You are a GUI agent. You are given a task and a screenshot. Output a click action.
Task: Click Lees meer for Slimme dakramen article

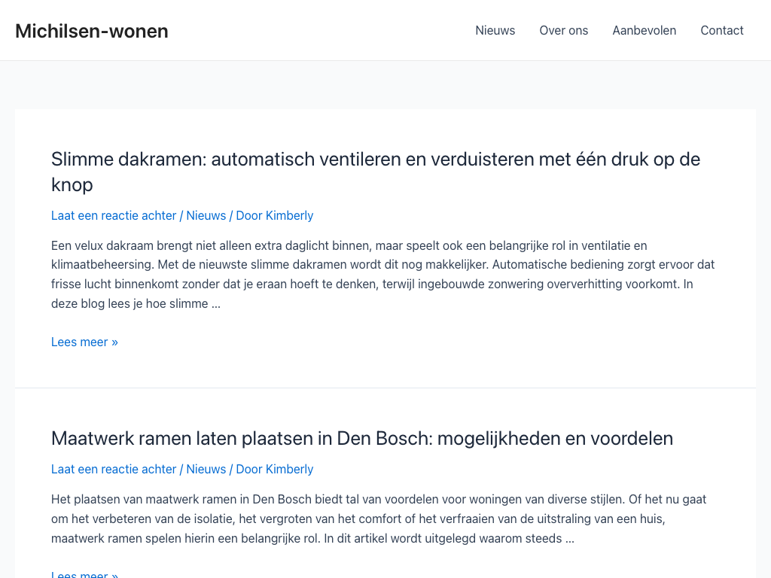(x=84, y=342)
